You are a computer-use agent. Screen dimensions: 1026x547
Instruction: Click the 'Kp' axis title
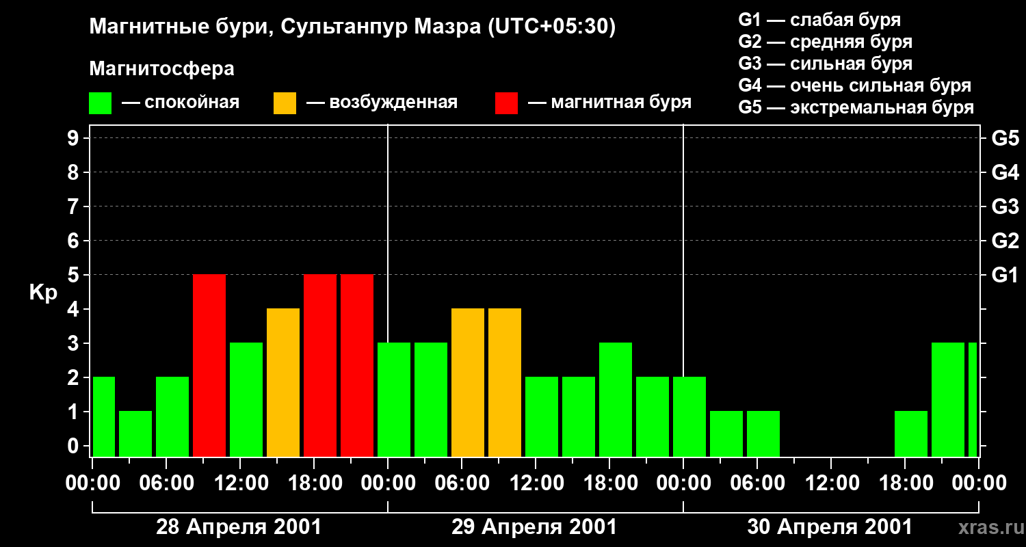click(x=43, y=292)
